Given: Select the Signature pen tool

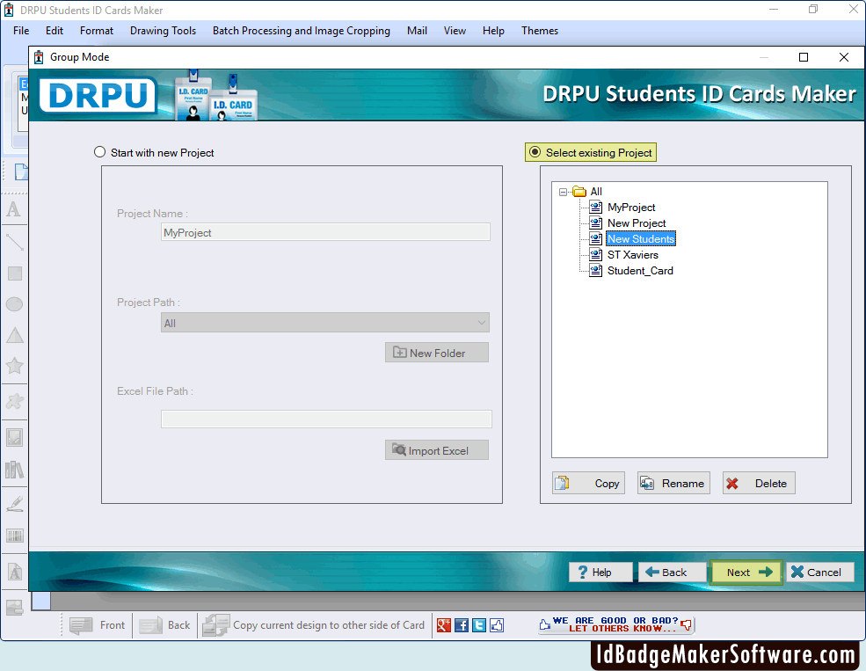Looking at the screenshot, I should click(x=14, y=504).
